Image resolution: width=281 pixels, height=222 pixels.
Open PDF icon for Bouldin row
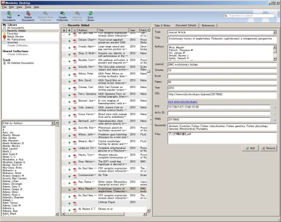click(x=75, y=61)
